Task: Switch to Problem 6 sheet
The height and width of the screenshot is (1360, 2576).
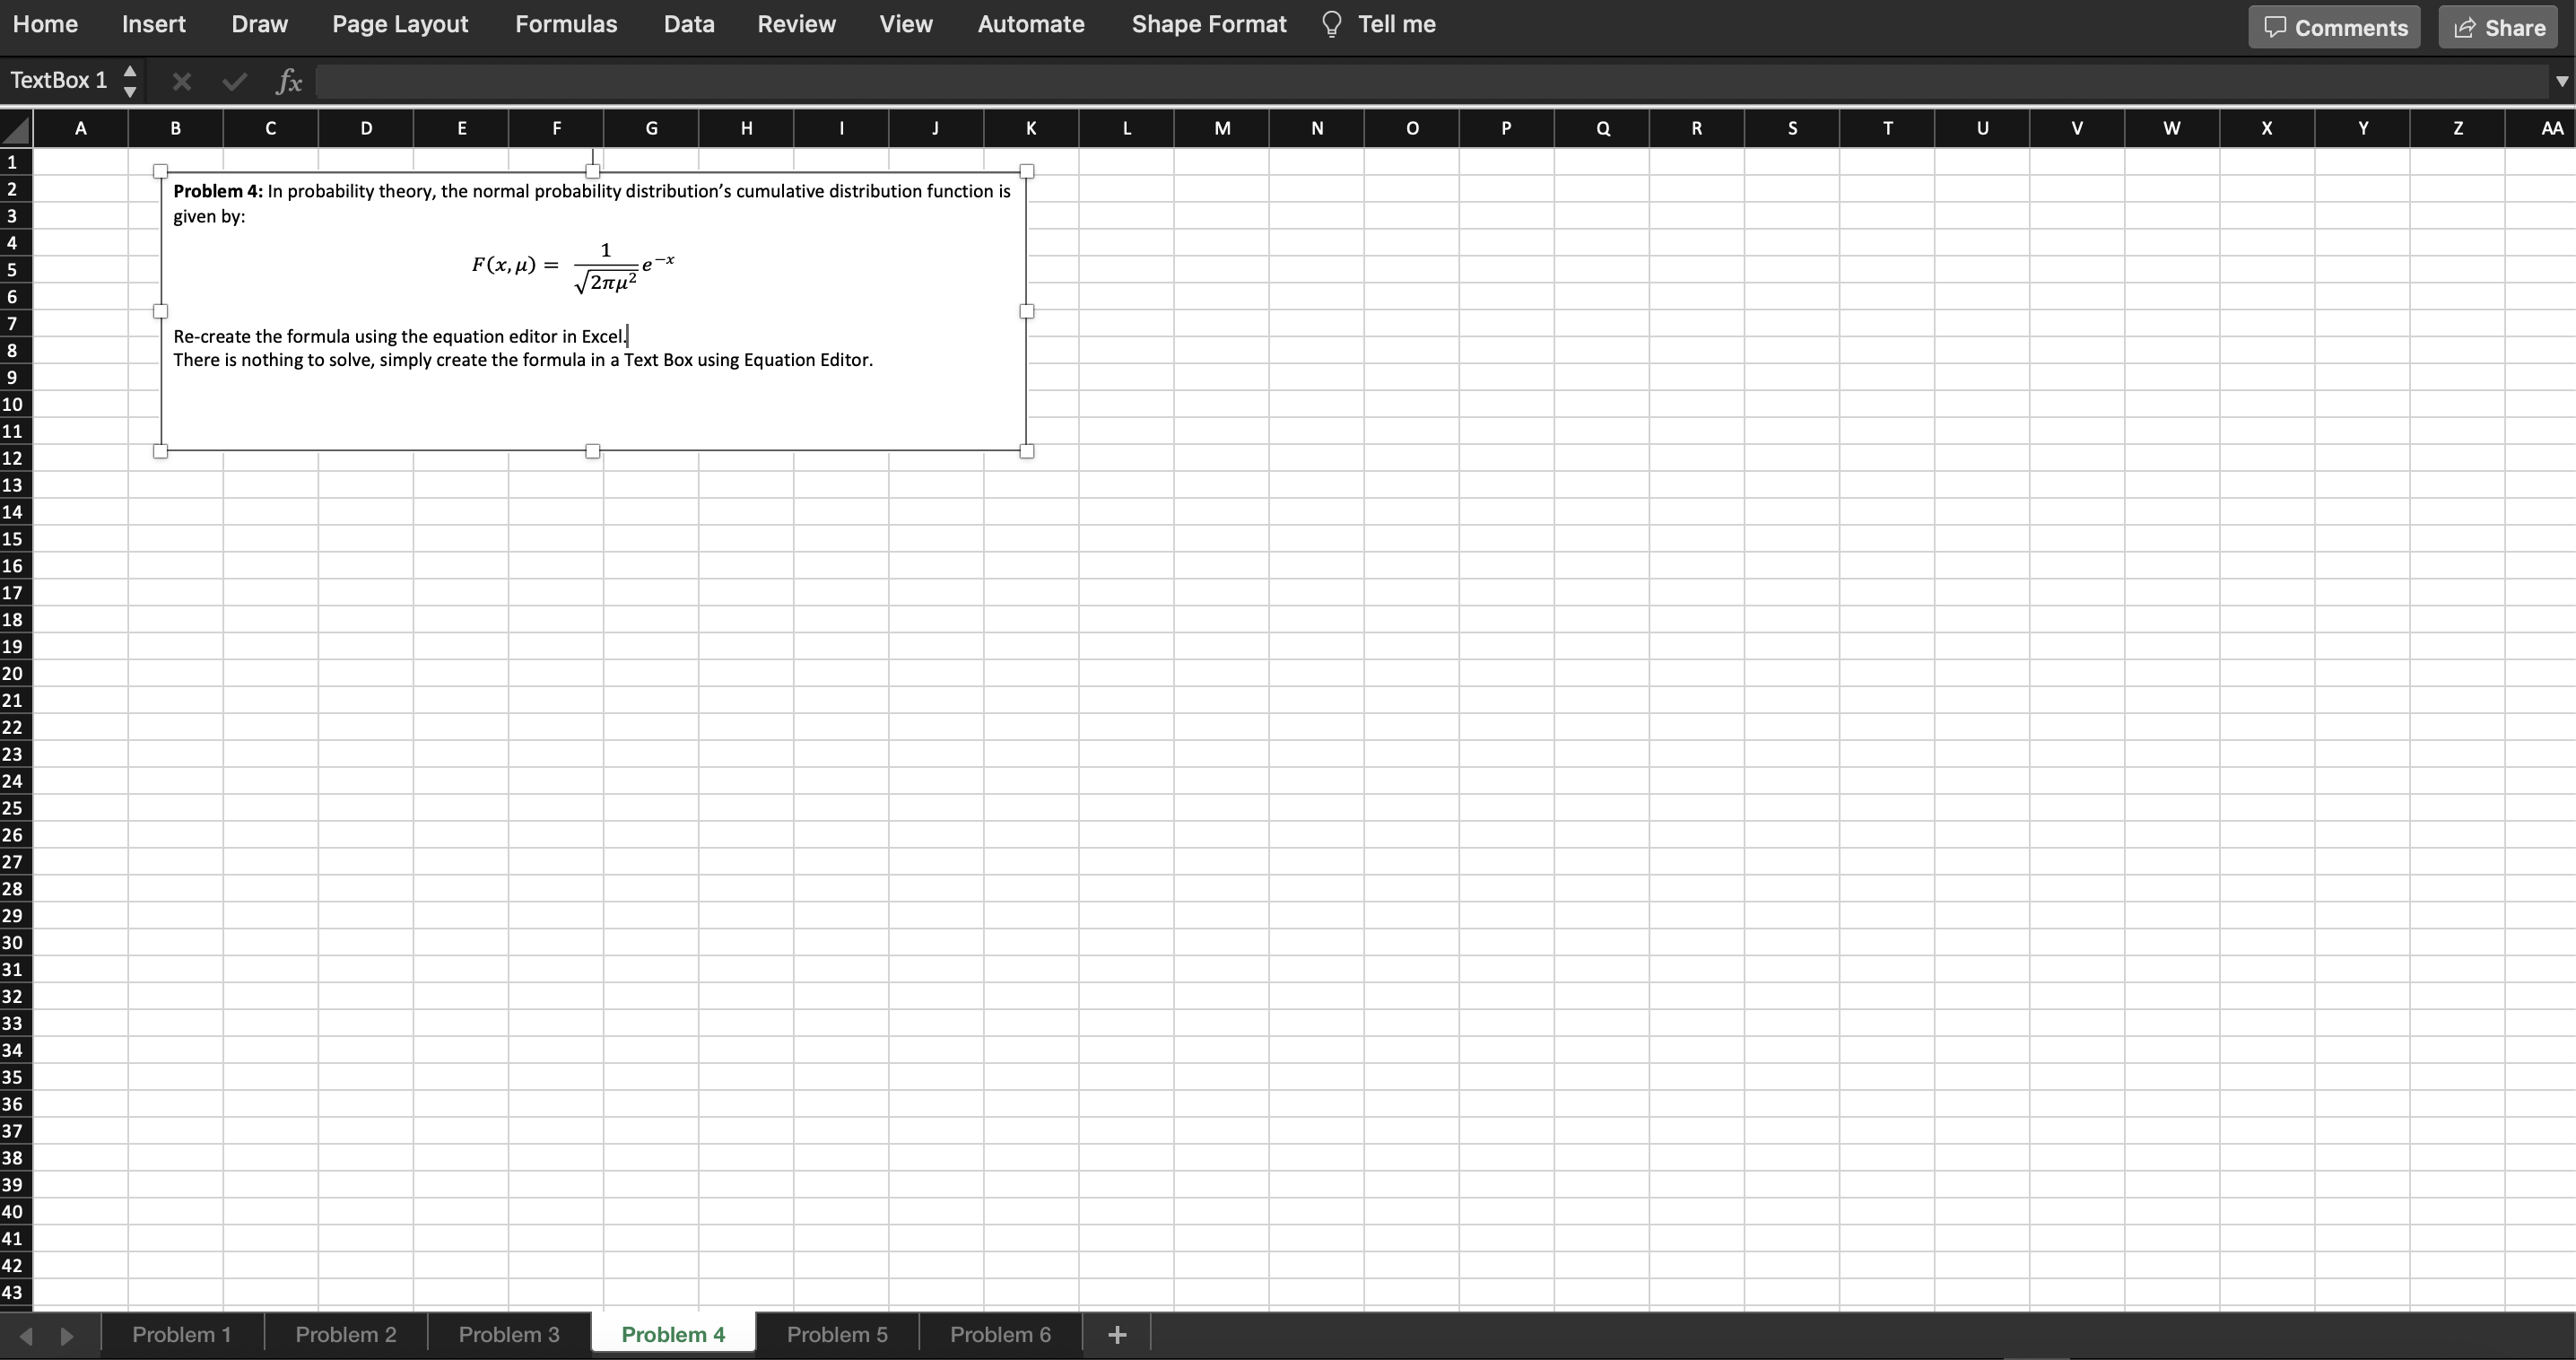Action: 1000,1334
